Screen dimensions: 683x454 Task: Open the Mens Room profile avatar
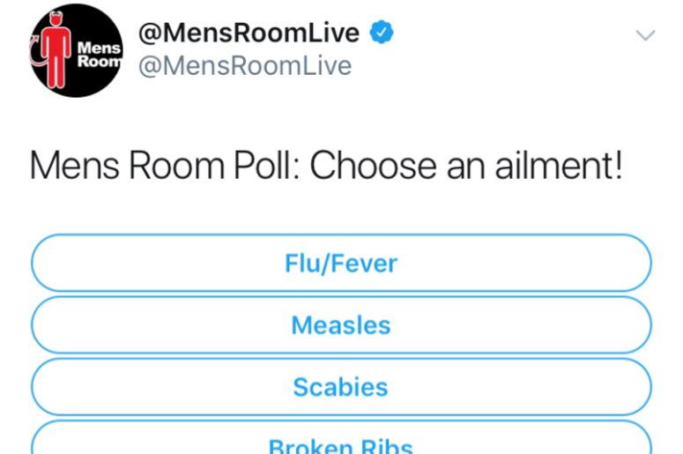pos(76,50)
